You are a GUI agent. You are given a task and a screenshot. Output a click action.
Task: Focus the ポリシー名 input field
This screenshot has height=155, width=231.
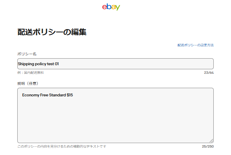115,64
